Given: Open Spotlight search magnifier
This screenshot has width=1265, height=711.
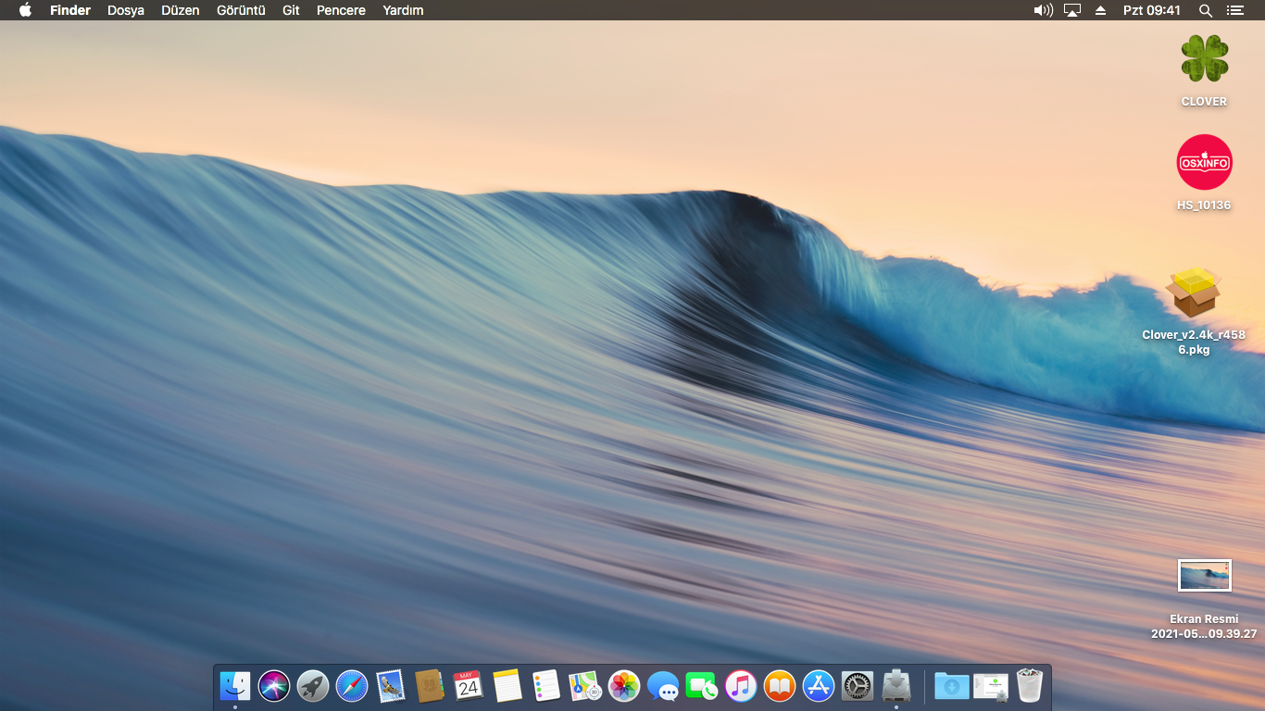Looking at the screenshot, I should tap(1205, 10).
